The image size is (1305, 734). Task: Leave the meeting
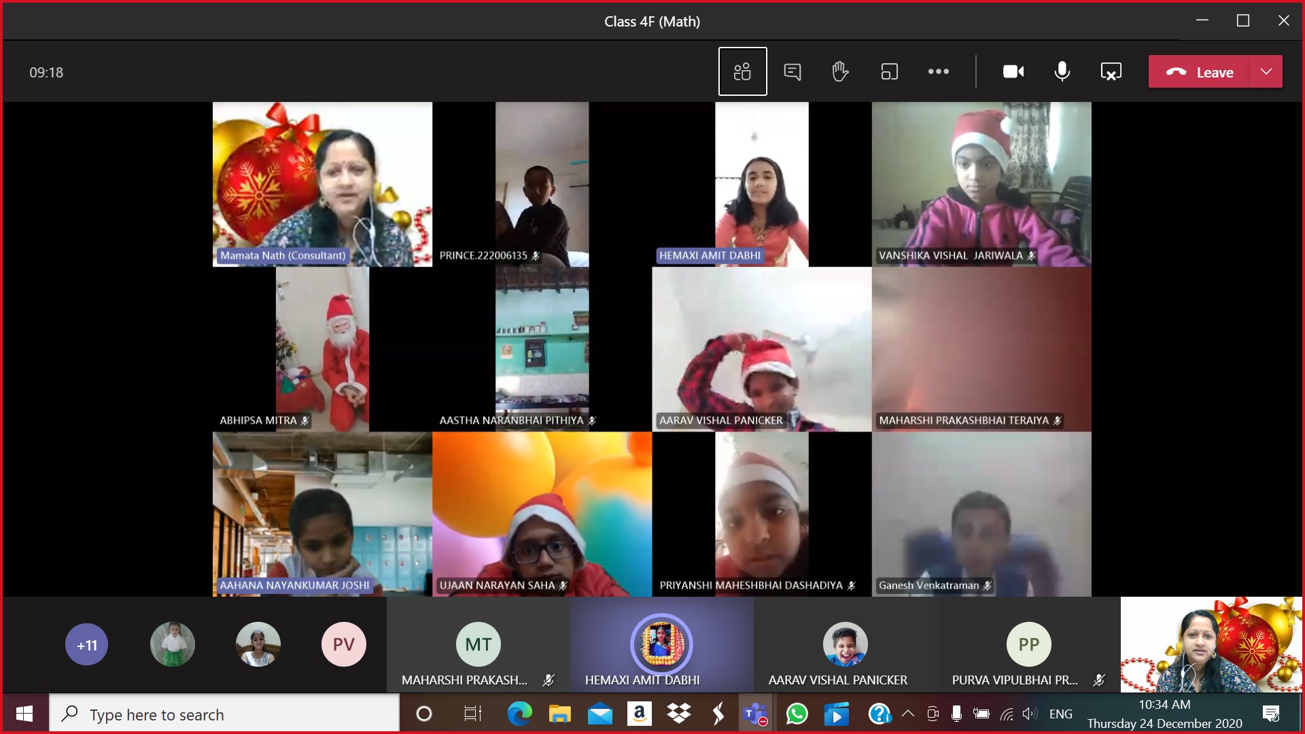[1199, 71]
